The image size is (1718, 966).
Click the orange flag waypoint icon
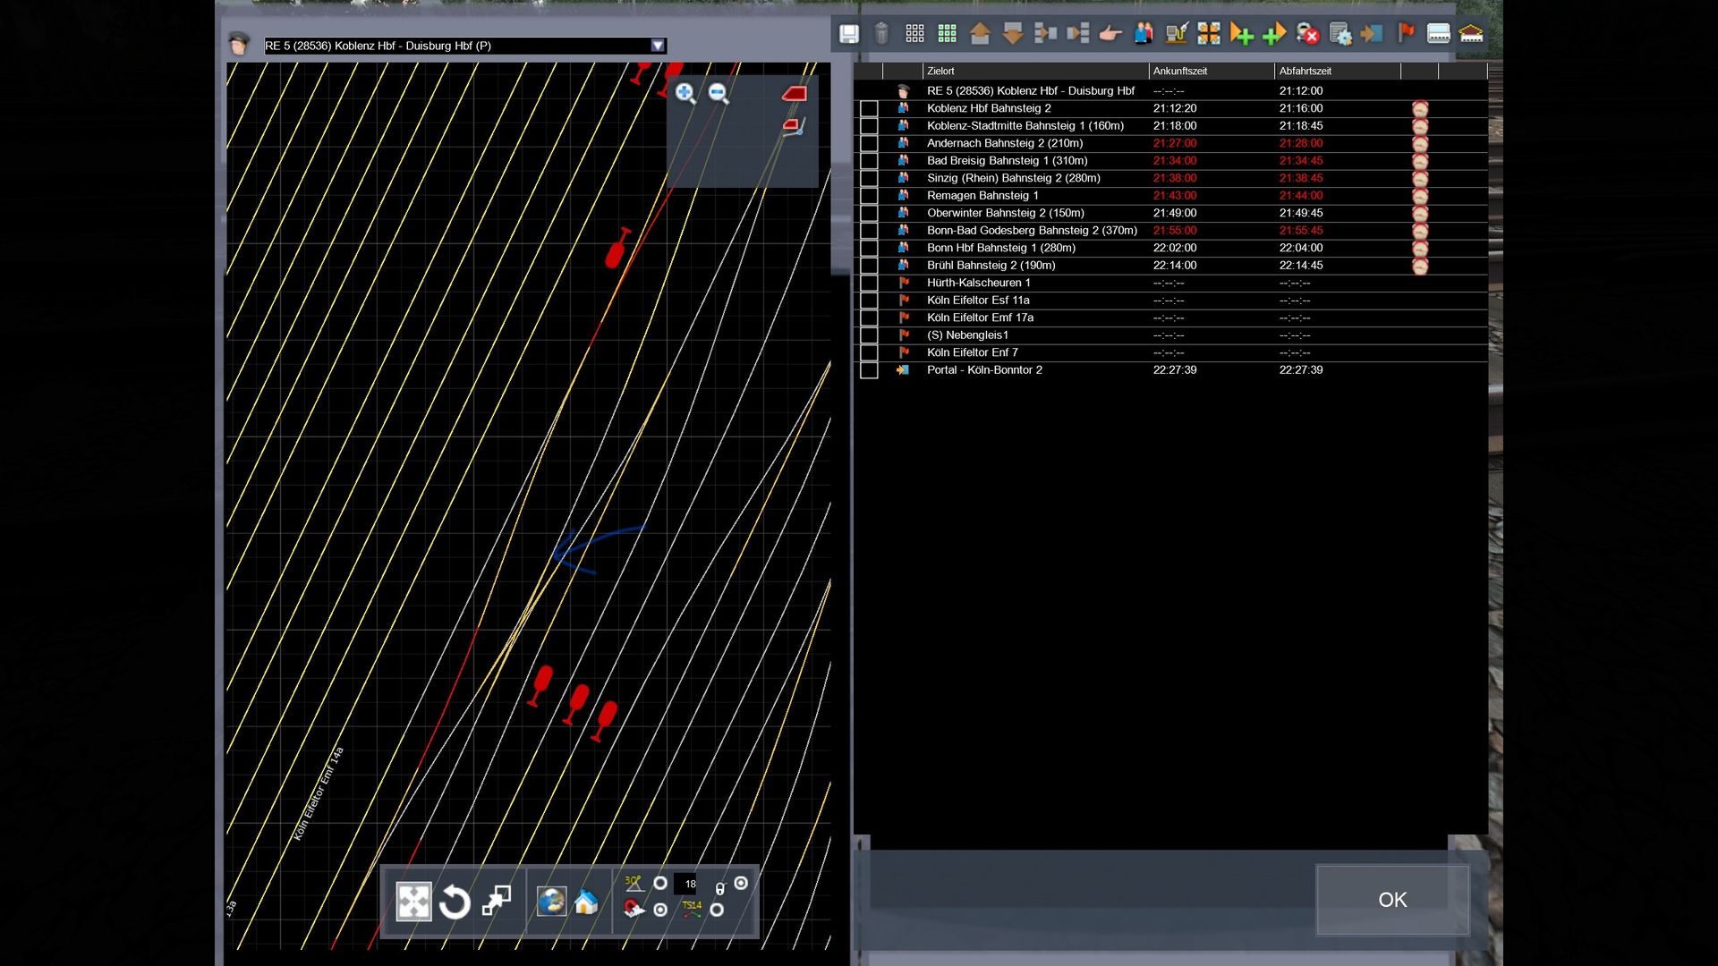(1406, 34)
